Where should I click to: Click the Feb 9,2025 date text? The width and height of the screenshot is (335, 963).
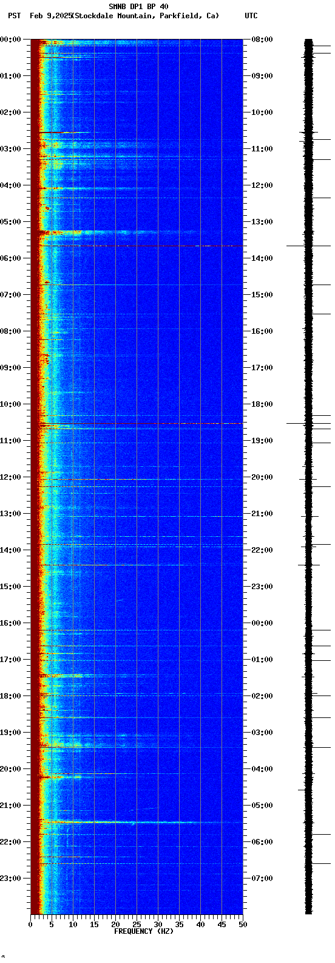pos(50,16)
